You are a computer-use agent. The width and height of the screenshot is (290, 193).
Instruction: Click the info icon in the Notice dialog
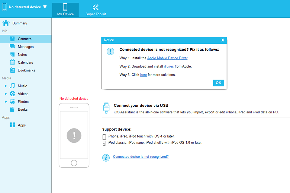110,51
